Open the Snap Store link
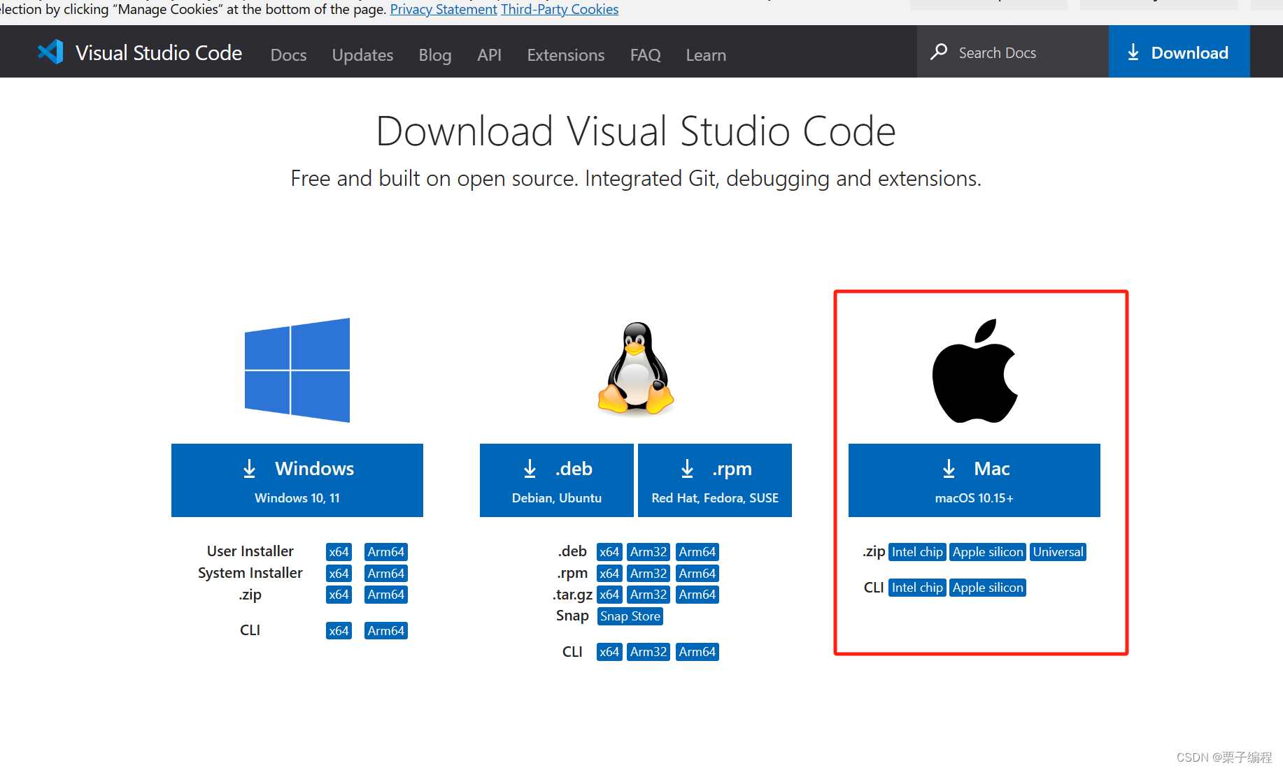This screenshot has height=770, width=1283. (630, 616)
